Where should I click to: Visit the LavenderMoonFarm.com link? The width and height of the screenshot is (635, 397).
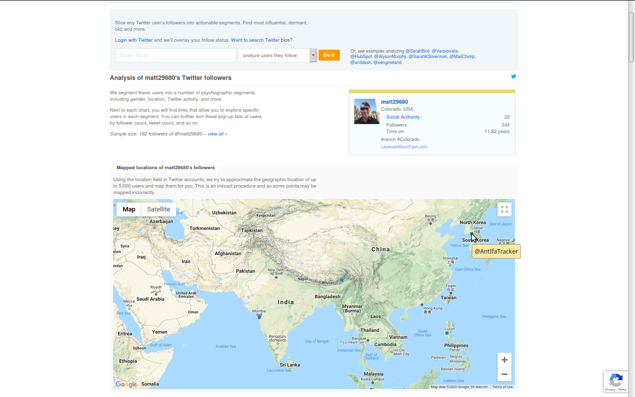click(404, 147)
